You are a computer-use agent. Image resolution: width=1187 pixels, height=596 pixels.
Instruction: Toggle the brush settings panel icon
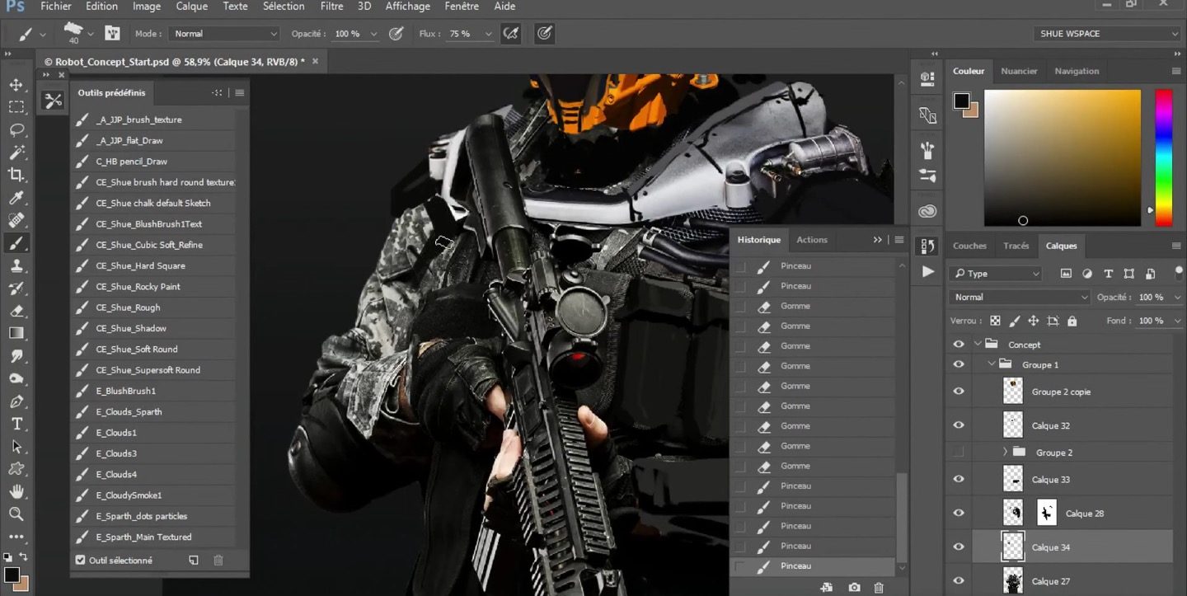coord(112,34)
